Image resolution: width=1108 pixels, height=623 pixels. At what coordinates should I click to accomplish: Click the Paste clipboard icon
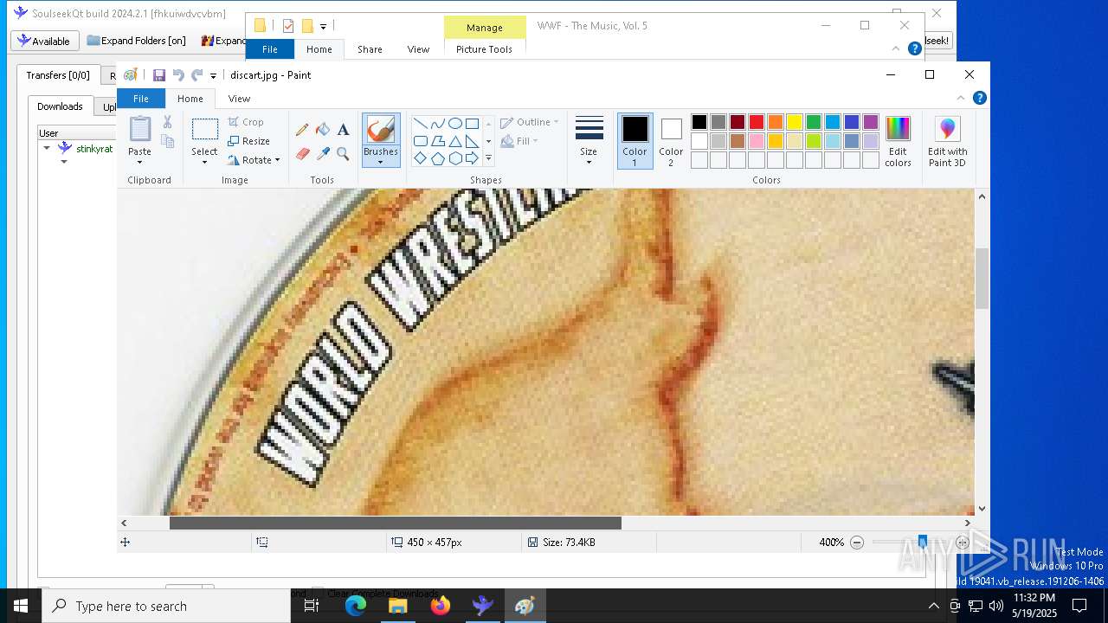(139, 129)
